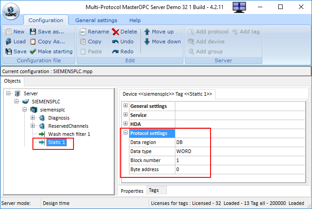This screenshot has height=209, width=312.
Task: Click the Block number value field
Action: 240,160
